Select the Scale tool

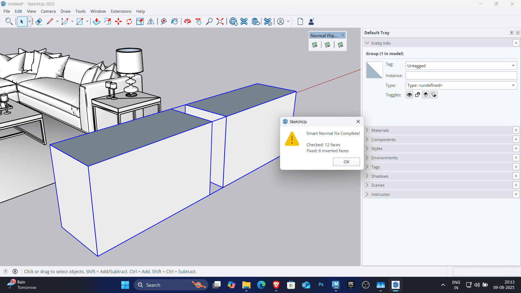[140, 21]
